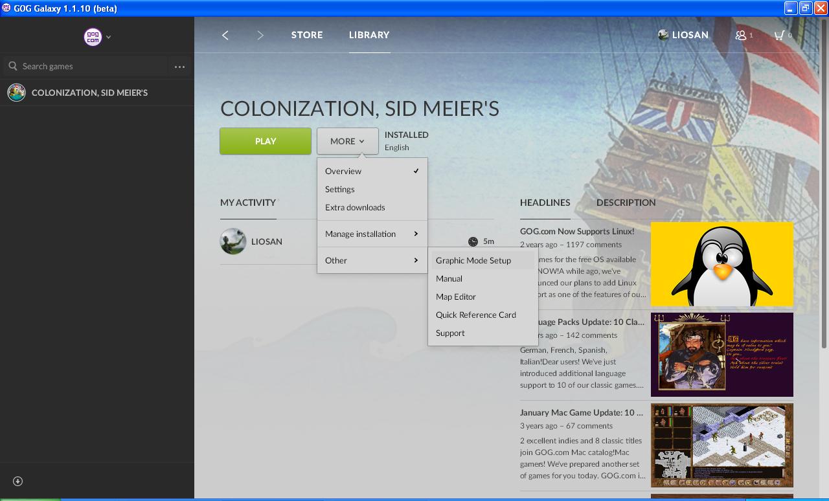Click the LIOSAN avatar in top bar
This screenshot has height=501, width=829.
tap(663, 35)
